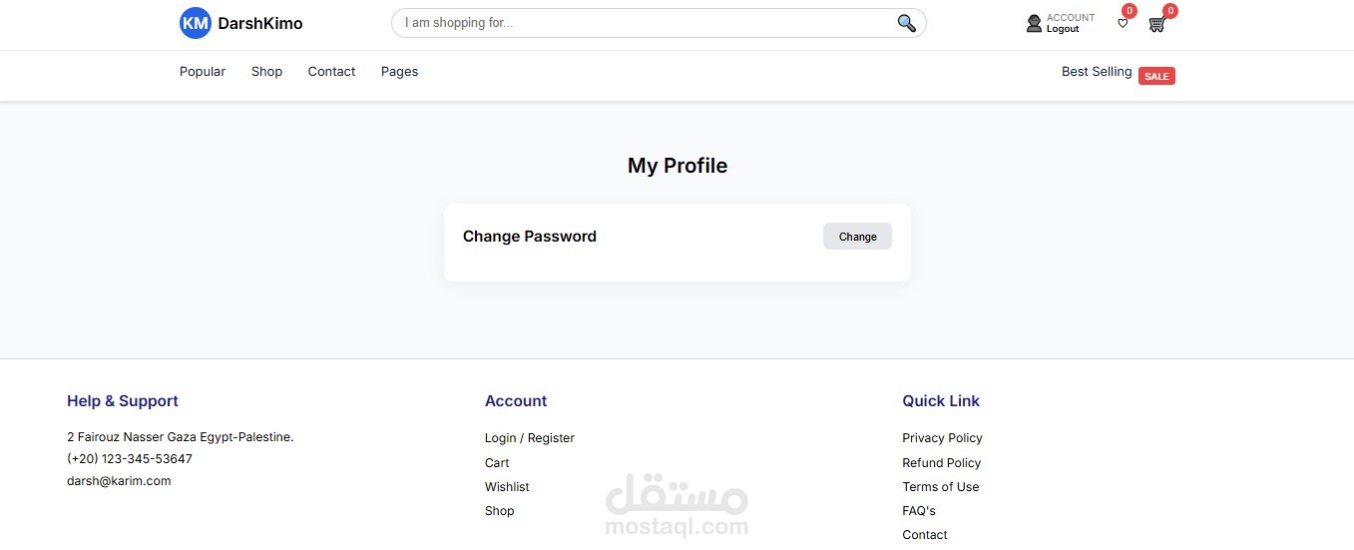Open the Refund Policy link
This screenshot has width=1354, height=550.
pos(941,463)
